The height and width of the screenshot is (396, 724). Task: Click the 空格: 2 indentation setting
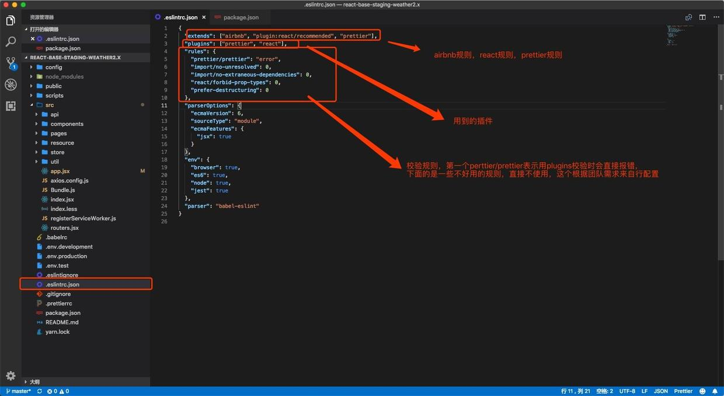pyautogui.click(x=604, y=391)
